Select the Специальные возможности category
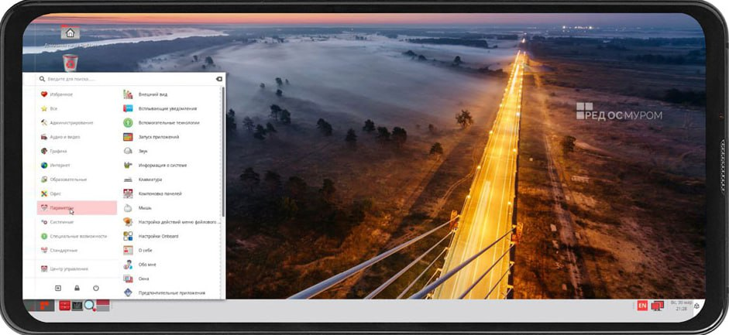The width and height of the screenshot is (729, 335). 77,236
